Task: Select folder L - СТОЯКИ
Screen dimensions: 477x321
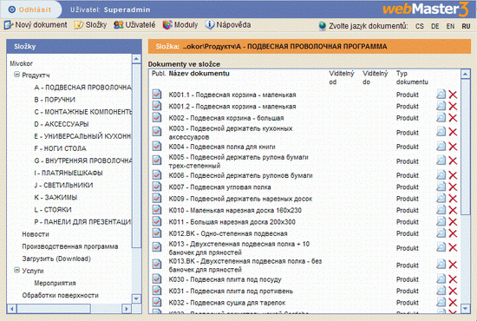Action: click(53, 210)
